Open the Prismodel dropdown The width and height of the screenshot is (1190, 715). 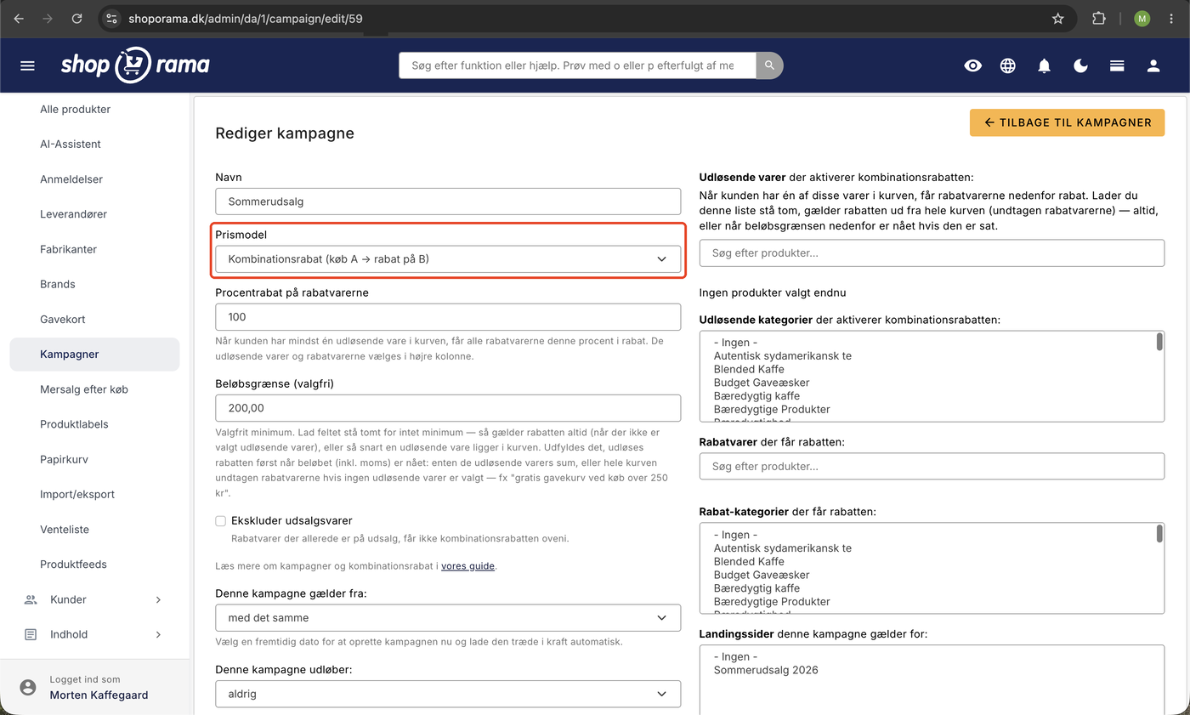[448, 259]
